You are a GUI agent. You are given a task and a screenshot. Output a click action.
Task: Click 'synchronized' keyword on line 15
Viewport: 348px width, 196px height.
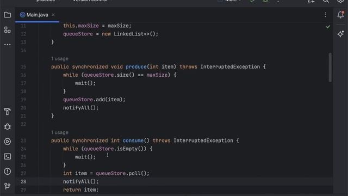point(90,66)
